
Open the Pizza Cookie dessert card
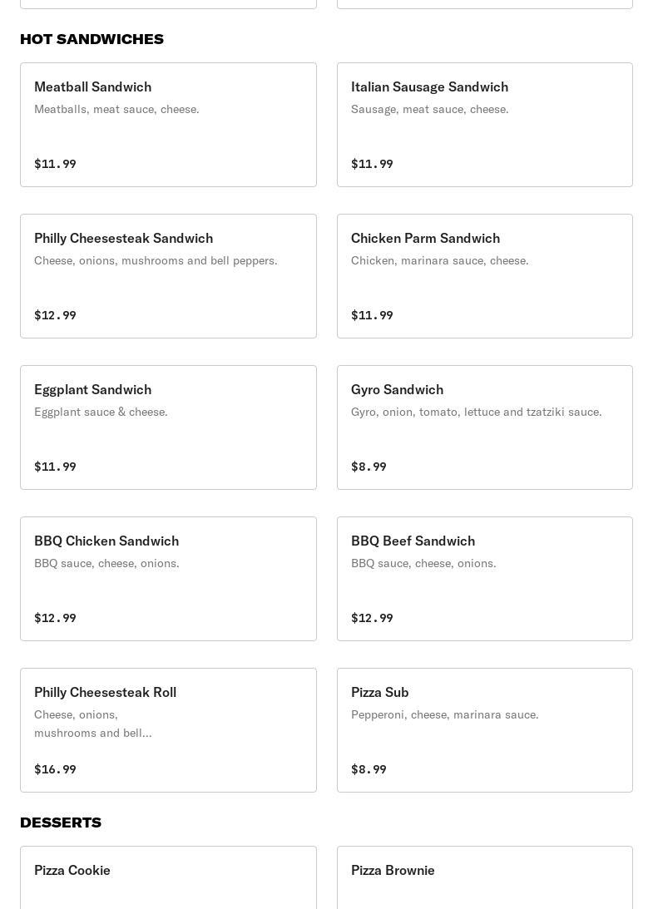tap(168, 877)
